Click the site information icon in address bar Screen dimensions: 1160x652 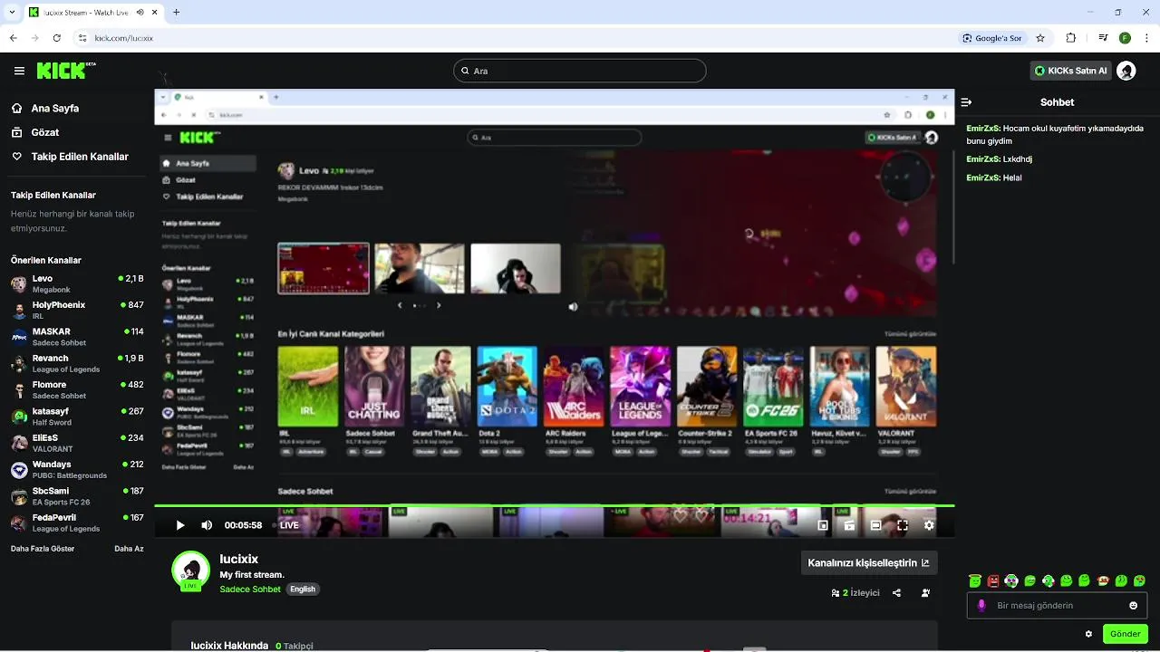[x=82, y=38]
